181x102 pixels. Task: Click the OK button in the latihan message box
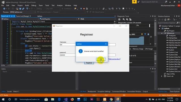[x=101, y=59]
